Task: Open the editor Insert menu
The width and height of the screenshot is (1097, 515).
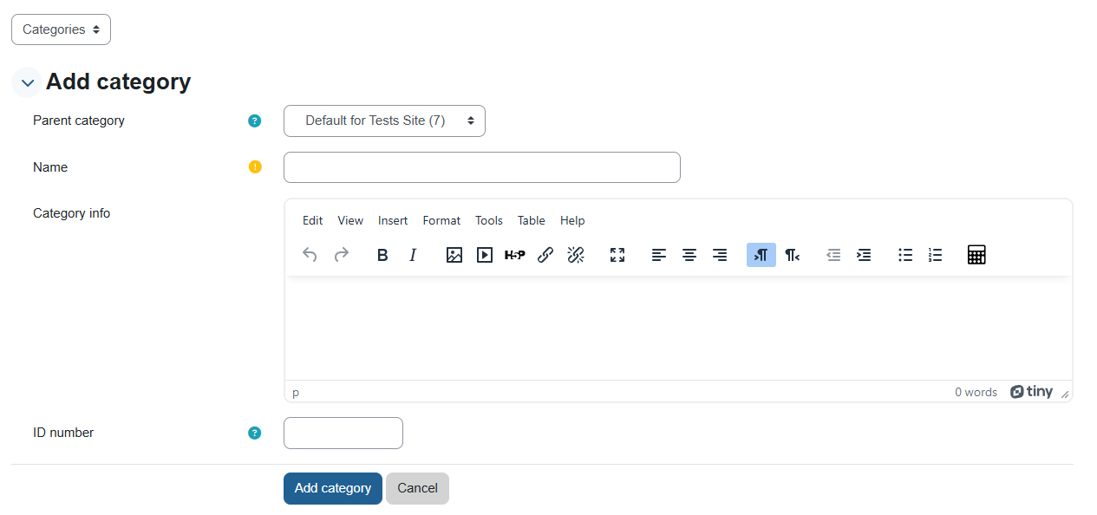Action: (x=393, y=220)
